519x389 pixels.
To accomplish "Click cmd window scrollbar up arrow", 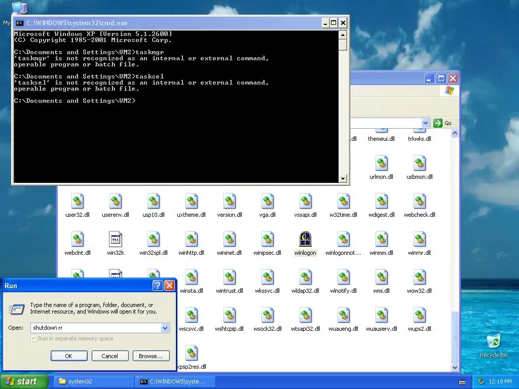I will [x=343, y=35].
